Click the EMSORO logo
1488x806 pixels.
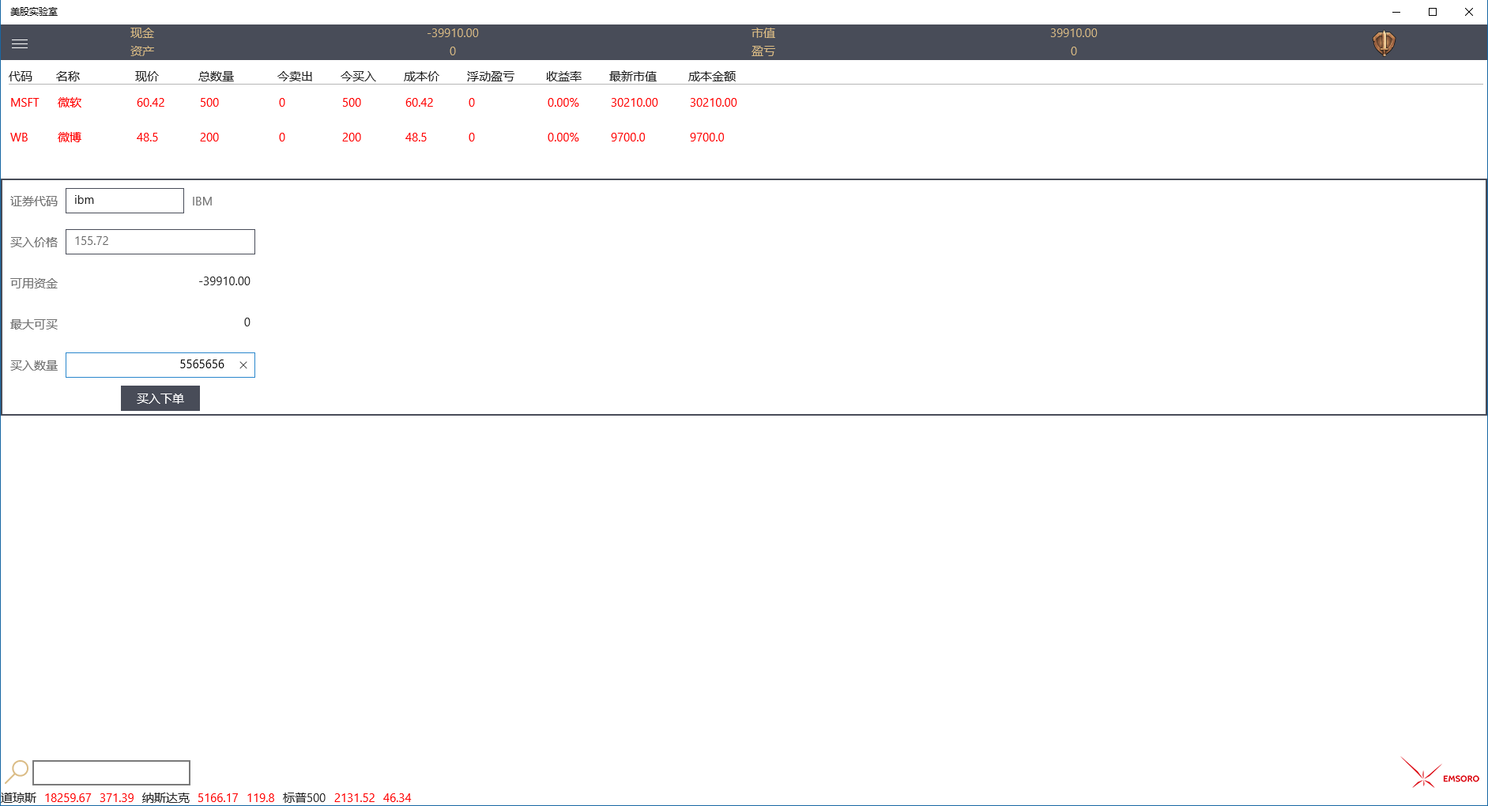coord(1440,774)
